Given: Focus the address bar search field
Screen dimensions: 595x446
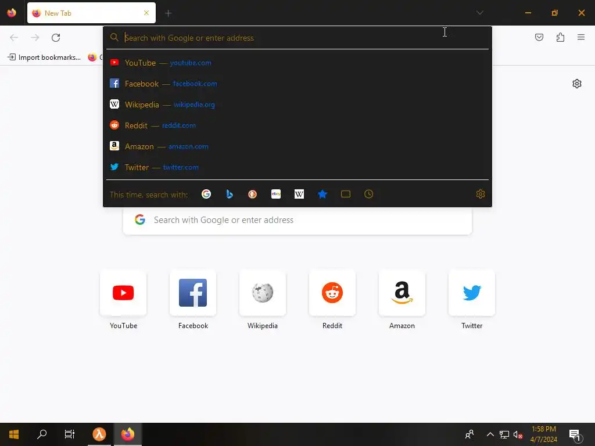Looking at the screenshot, I should pos(297,38).
